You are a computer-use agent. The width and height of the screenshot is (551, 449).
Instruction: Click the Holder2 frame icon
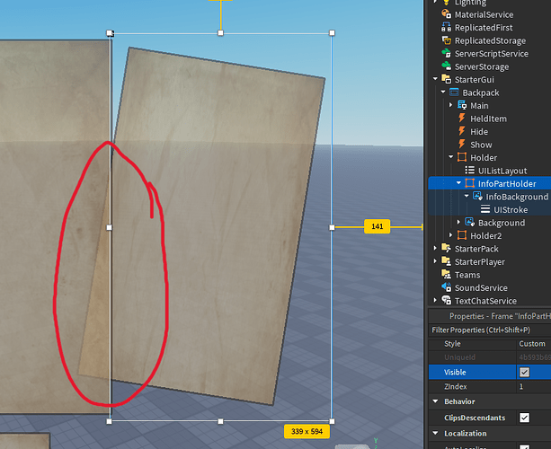462,235
